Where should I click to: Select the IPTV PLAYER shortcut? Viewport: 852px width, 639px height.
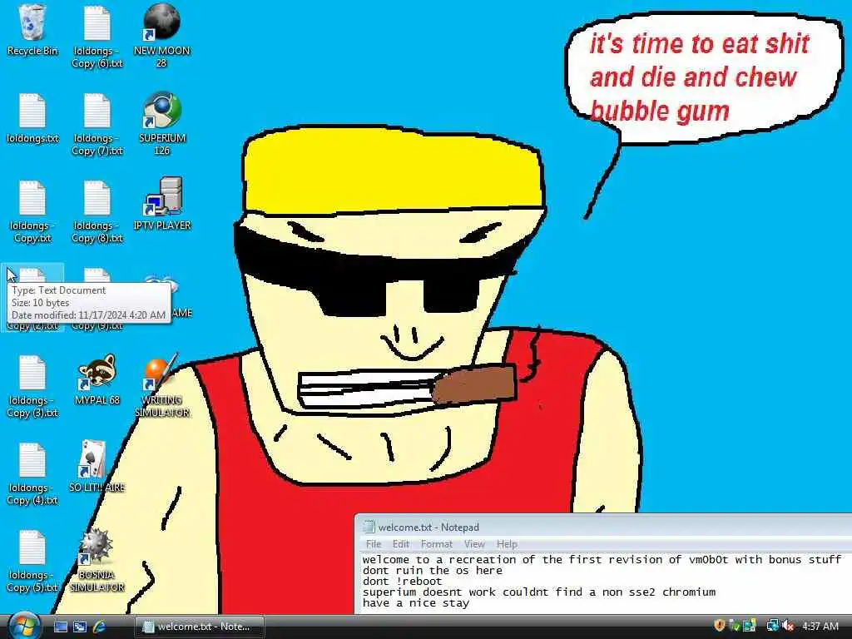click(x=162, y=204)
